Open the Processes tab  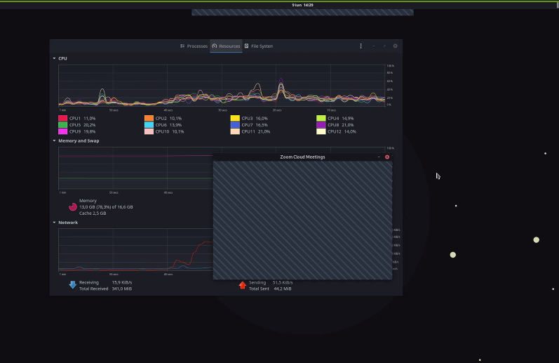(x=194, y=46)
